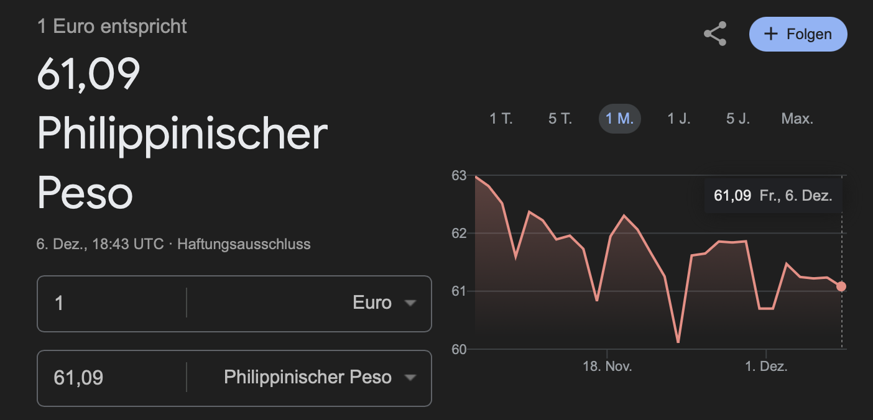The width and height of the screenshot is (873, 420).
Task: Click the Euro amount field
Action: (x=112, y=303)
